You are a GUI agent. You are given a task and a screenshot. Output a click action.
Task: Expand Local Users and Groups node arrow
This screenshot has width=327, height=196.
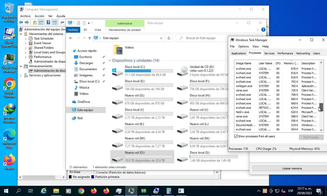26,52
